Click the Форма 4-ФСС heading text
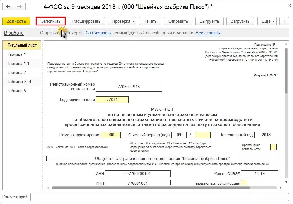293x204 pixels. (x=266, y=75)
